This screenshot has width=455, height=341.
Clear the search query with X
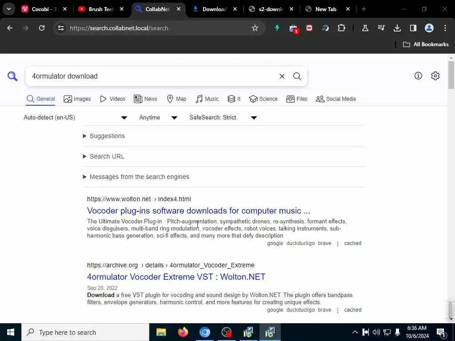(x=282, y=76)
